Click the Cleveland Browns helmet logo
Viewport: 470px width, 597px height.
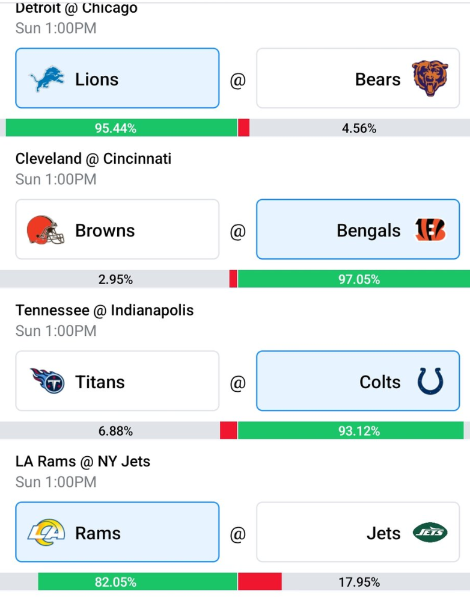click(x=45, y=230)
